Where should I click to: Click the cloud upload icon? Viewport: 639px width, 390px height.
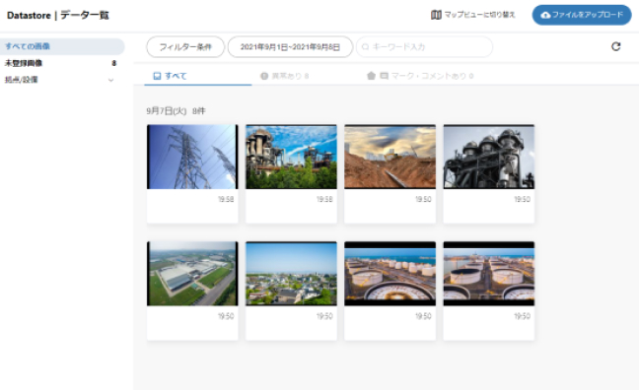pyautogui.click(x=545, y=15)
